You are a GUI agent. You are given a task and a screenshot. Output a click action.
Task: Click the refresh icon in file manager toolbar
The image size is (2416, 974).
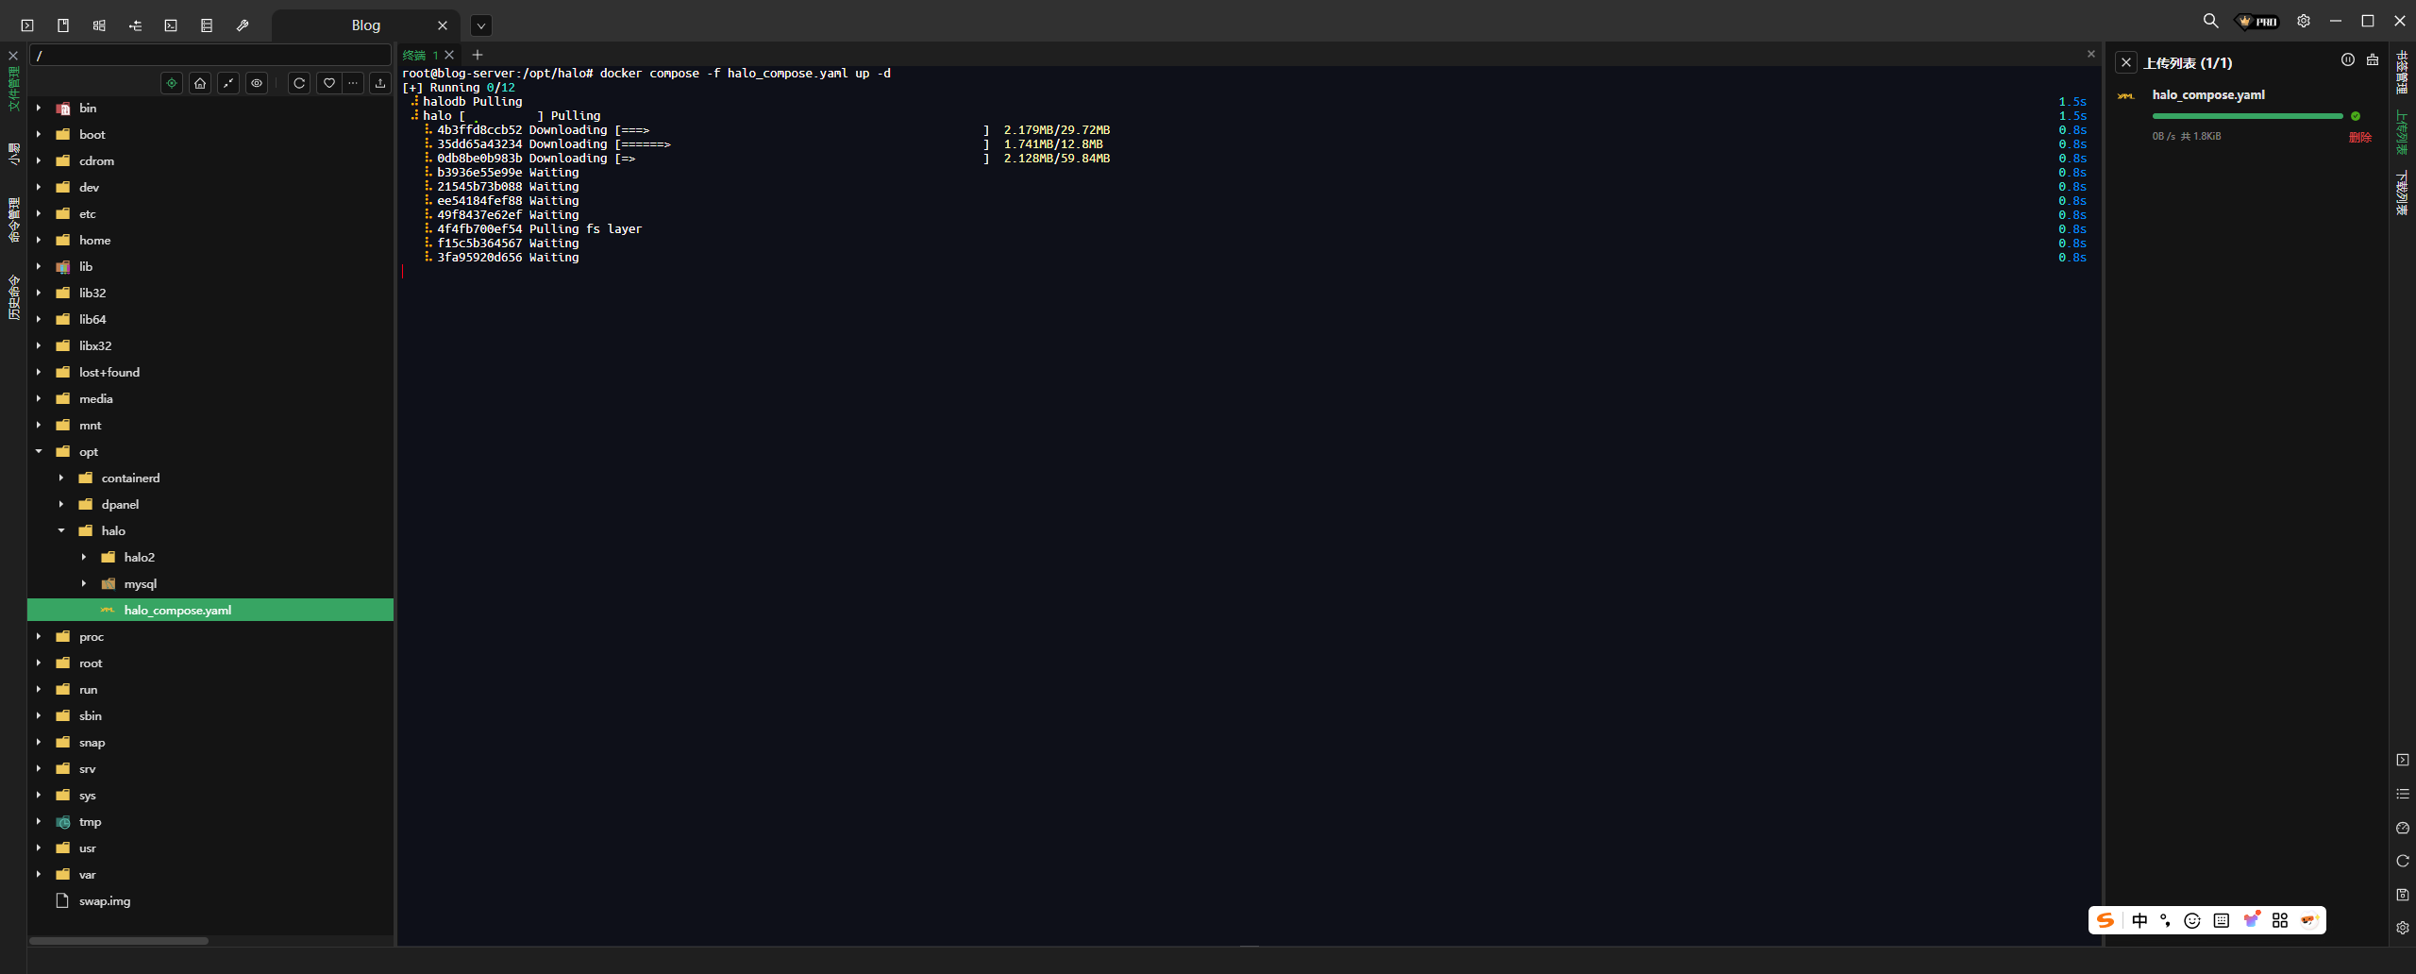pyautogui.click(x=299, y=83)
